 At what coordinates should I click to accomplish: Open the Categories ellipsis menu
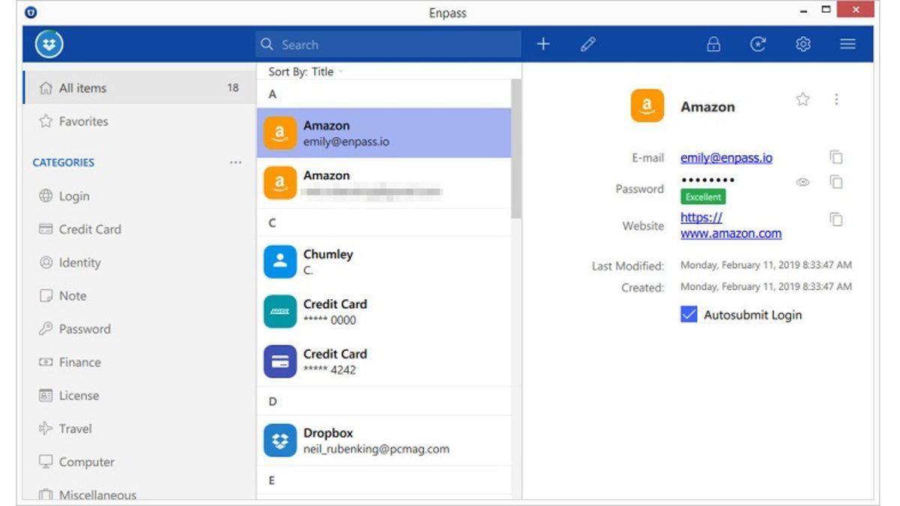click(x=235, y=162)
